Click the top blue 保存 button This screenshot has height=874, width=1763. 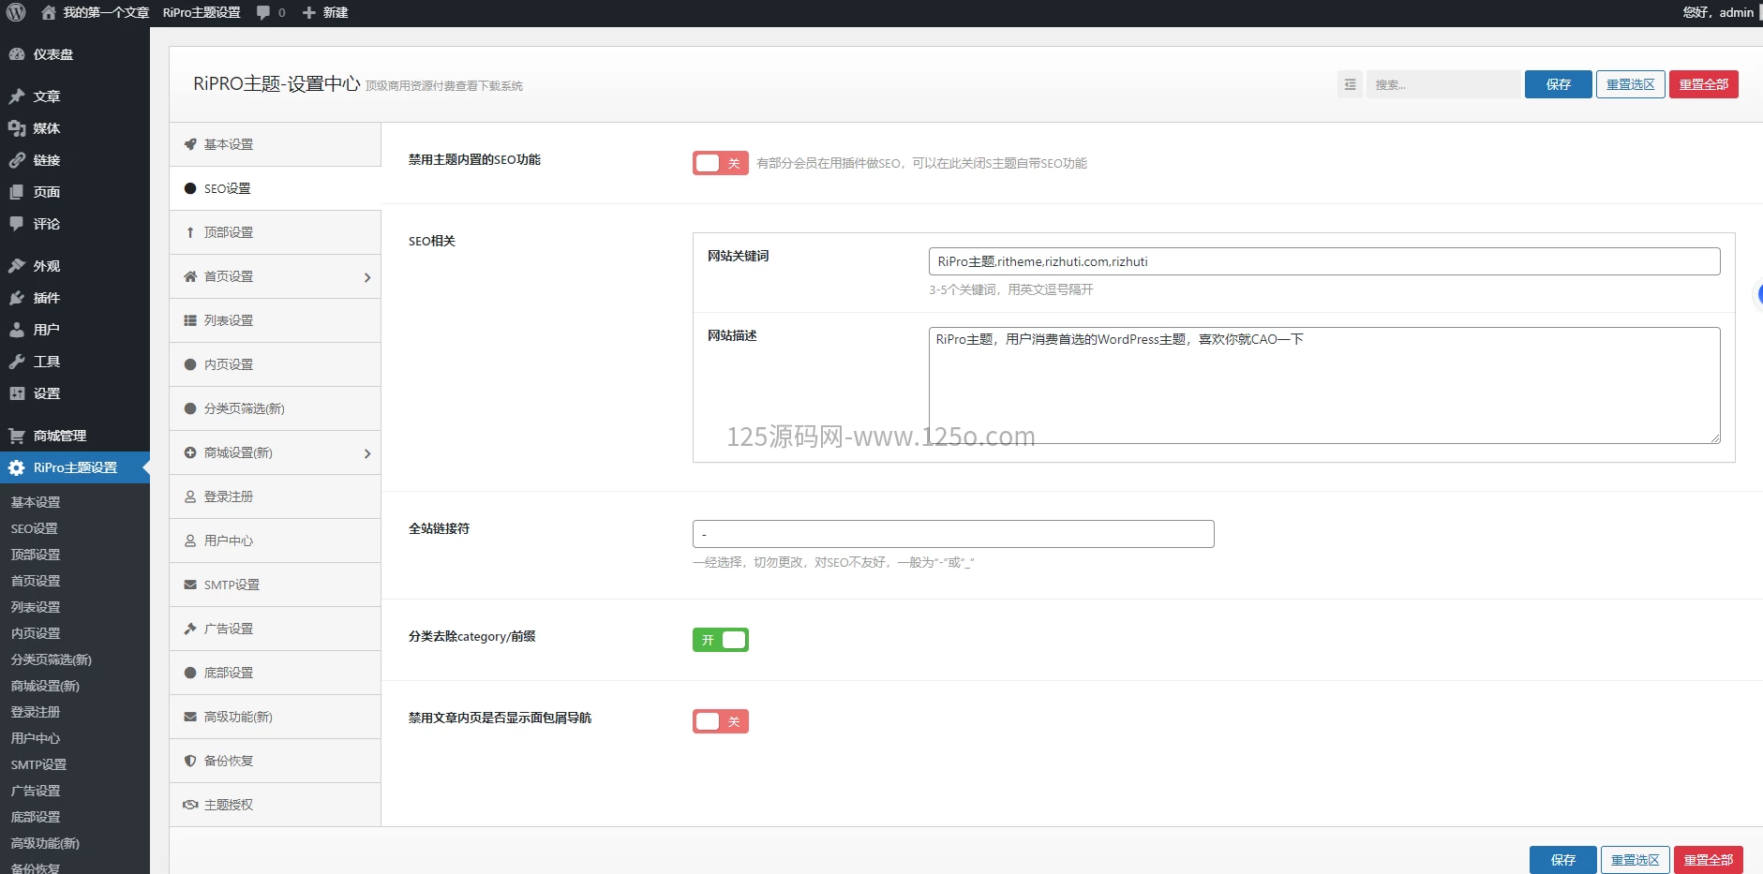click(x=1558, y=84)
